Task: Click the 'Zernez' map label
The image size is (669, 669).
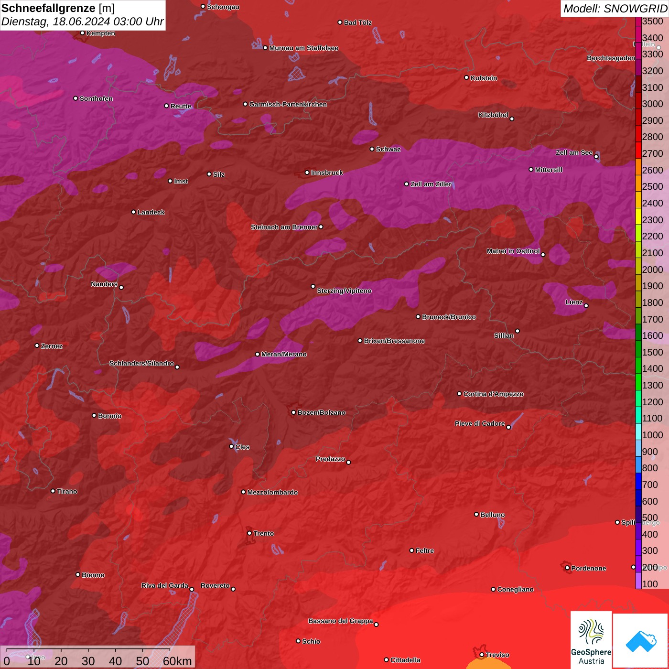Action: (52, 346)
